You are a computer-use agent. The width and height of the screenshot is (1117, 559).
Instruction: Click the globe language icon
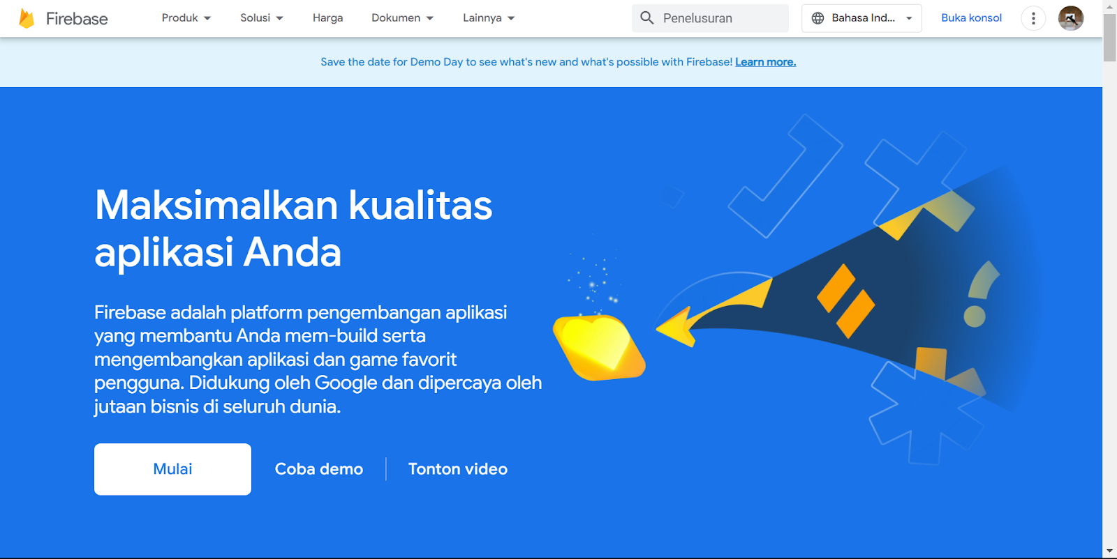[818, 18]
